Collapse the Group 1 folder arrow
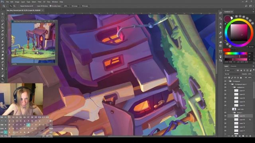255x143 pixels. click(x=232, y=112)
